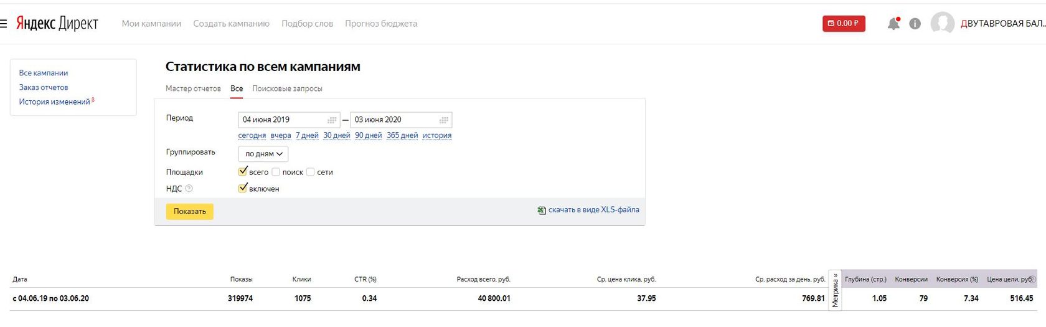The image size is (1046, 327).
Task: Collapse the vertical Метрика columns expander
Action: [x=835, y=290]
